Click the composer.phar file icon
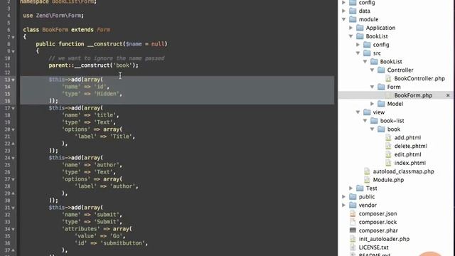The height and width of the screenshot is (256, 455). [x=353, y=230]
